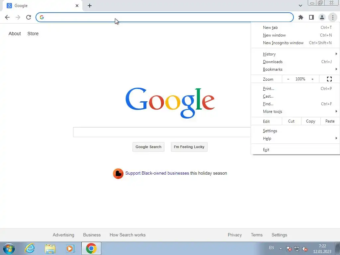Screen dimensions: 340x255
Task: Expand the Help submenu
Action: click(x=295, y=138)
